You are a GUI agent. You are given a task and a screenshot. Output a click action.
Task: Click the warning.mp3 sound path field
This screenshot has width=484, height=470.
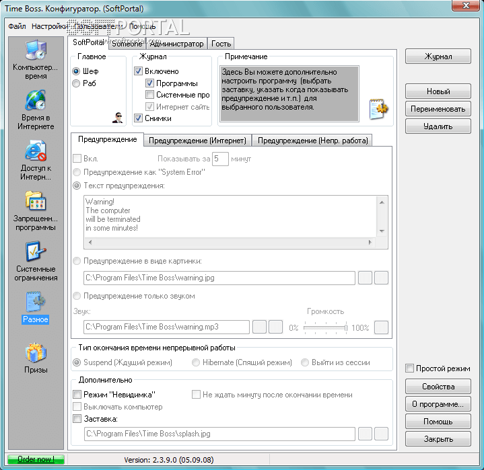[166, 327]
